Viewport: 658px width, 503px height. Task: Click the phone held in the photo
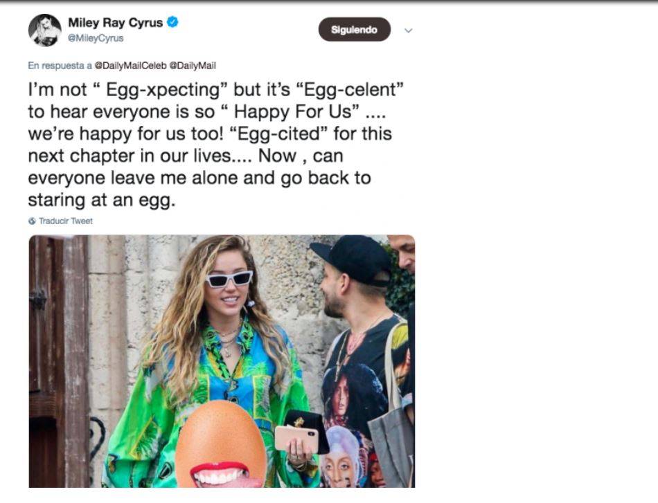click(x=295, y=437)
